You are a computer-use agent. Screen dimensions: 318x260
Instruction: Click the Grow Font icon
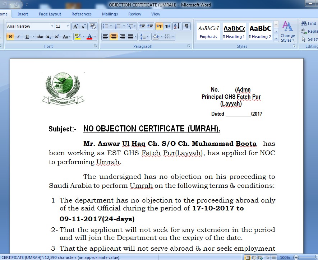(75, 26)
